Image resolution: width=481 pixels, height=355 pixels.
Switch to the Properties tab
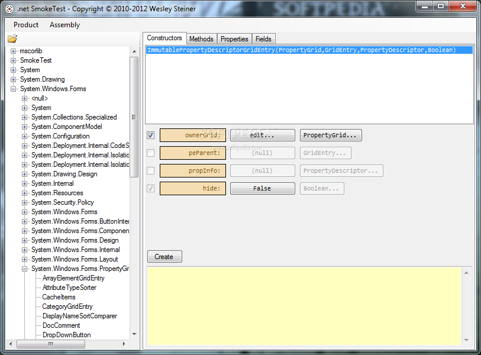(234, 39)
